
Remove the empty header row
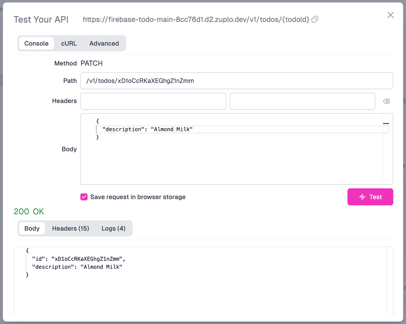pos(386,101)
